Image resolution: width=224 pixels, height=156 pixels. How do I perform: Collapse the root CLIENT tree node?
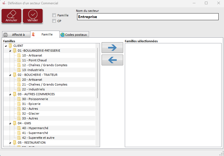[x=6, y=46]
